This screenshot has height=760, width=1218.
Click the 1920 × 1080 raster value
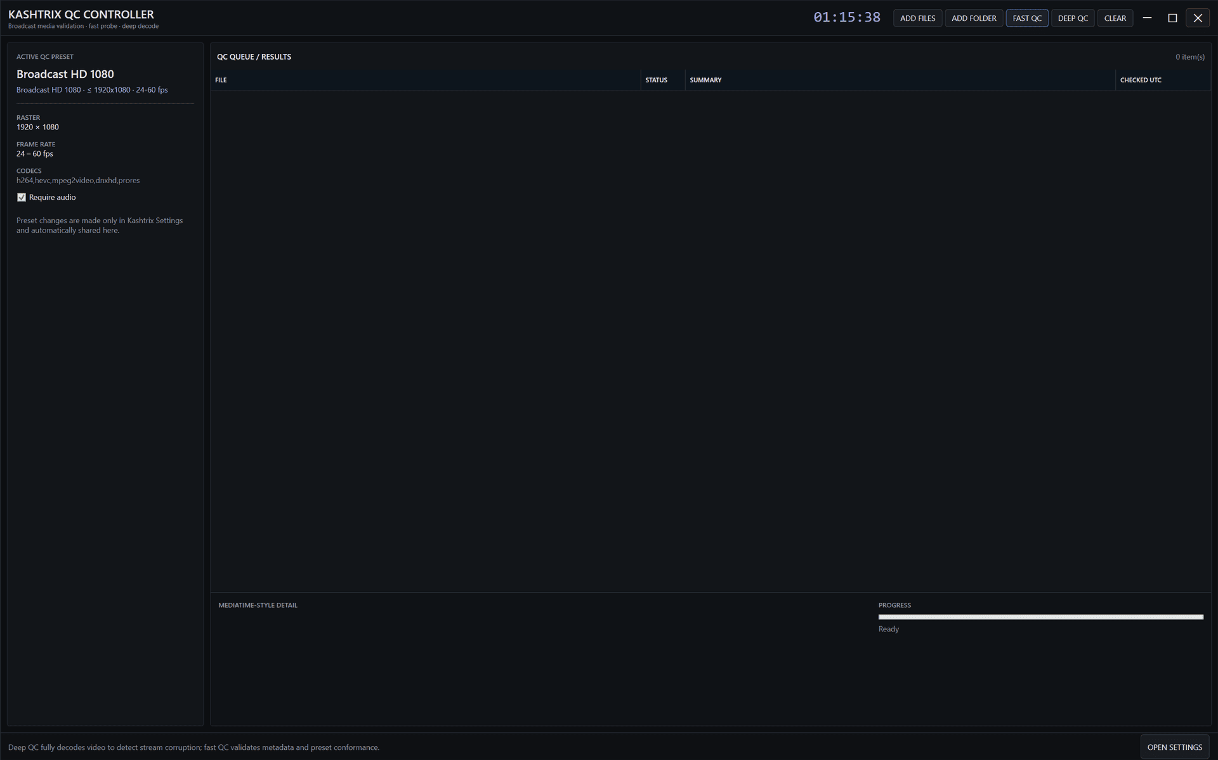[37, 127]
